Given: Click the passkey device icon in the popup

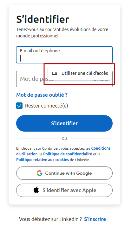Looking at the screenshot, I should [x=54, y=73].
